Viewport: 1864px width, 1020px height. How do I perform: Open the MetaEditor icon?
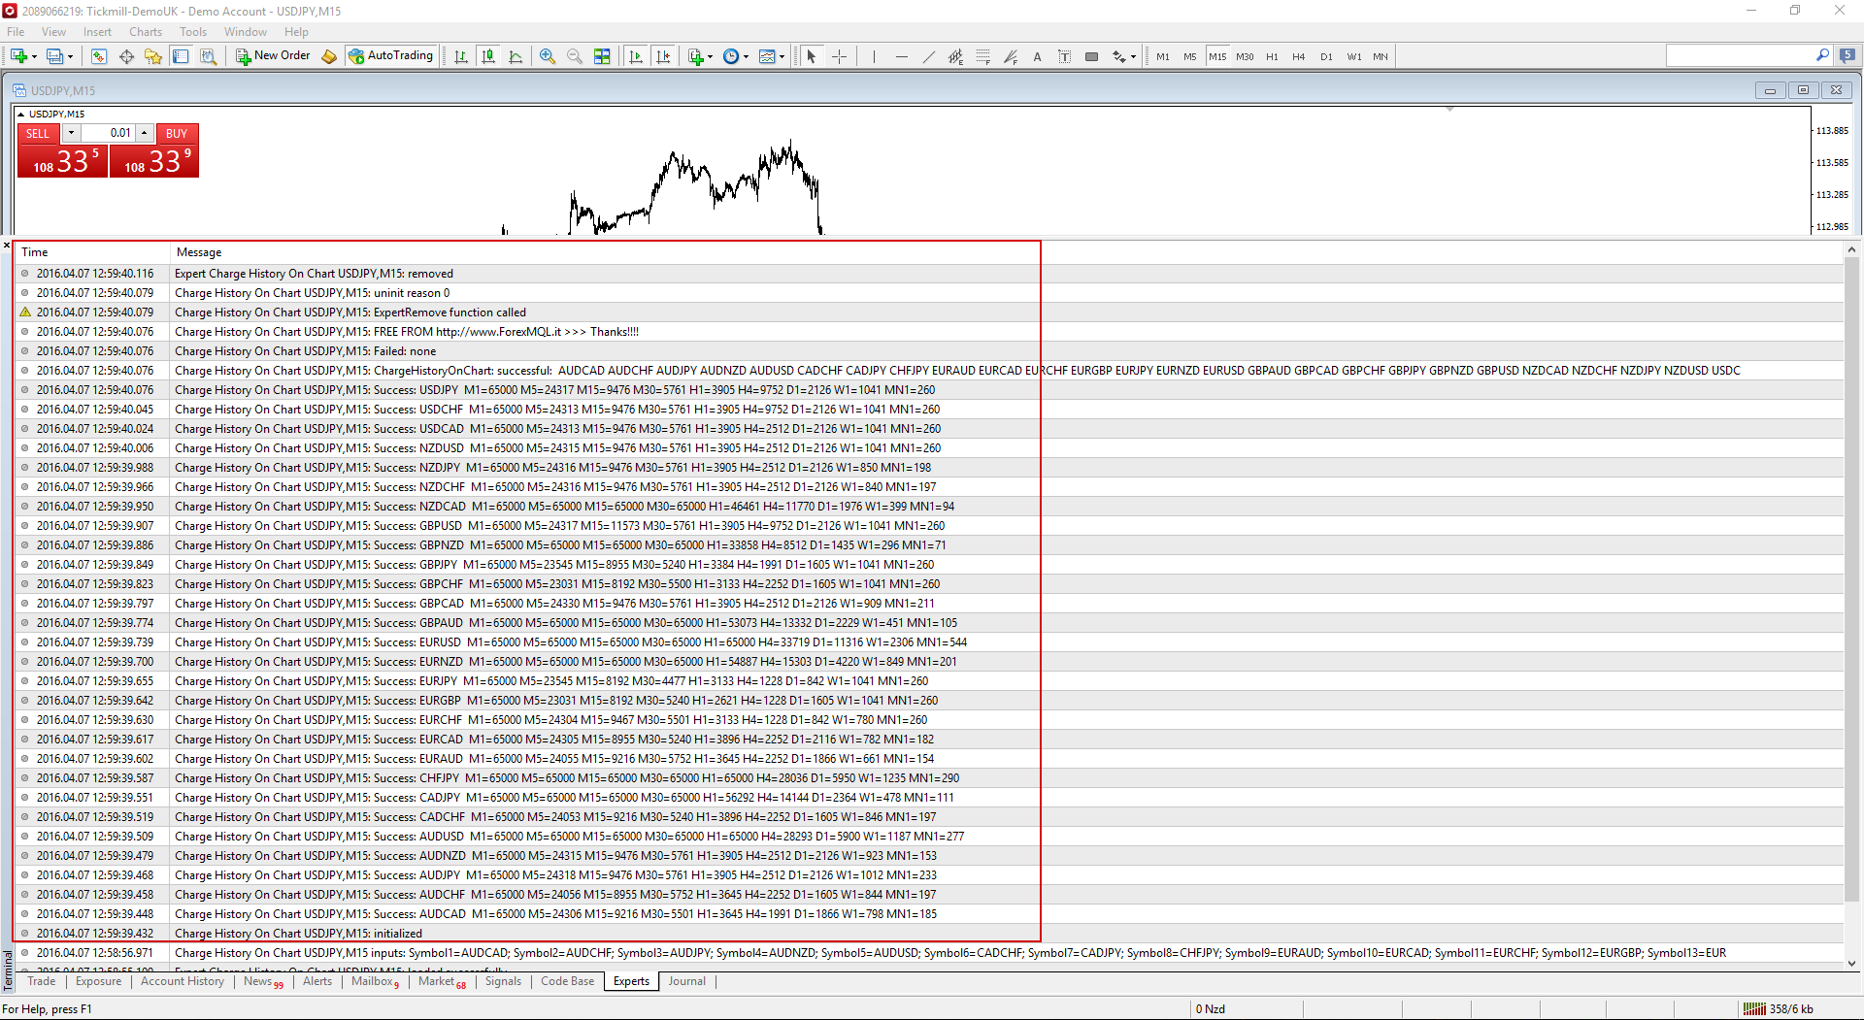(329, 56)
